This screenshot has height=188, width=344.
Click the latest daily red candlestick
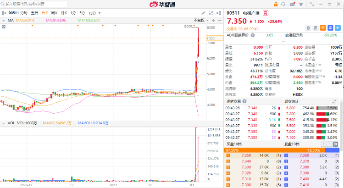tap(198, 47)
